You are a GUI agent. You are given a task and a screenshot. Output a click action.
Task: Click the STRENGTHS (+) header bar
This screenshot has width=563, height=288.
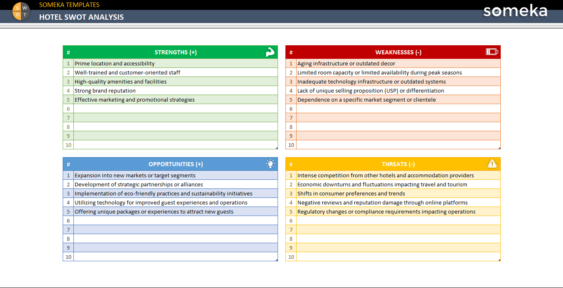(175, 52)
